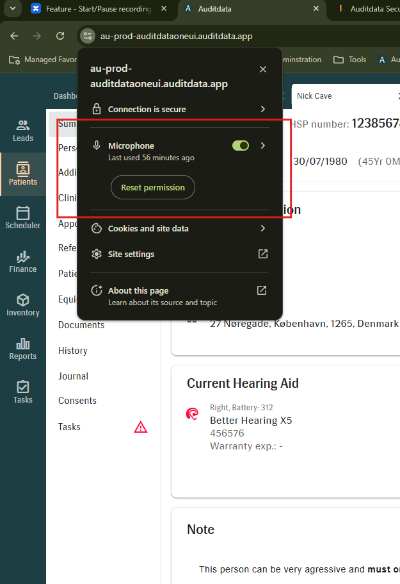Click the birth date 30/07/1980
The height and width of the screenshot is (584, 400).
pyautogui.click(x=320, y=162)
